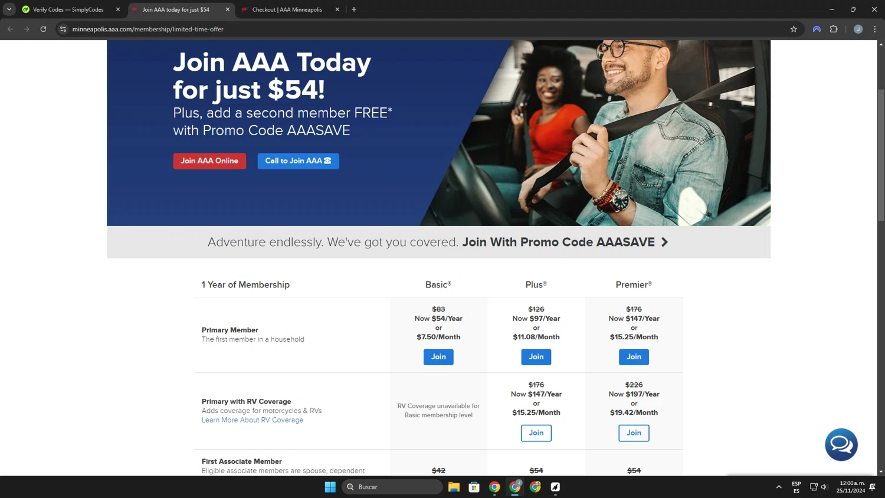The image size is (885, 498).
Task: View site information icon in address bar
Action: click(63, 29)
